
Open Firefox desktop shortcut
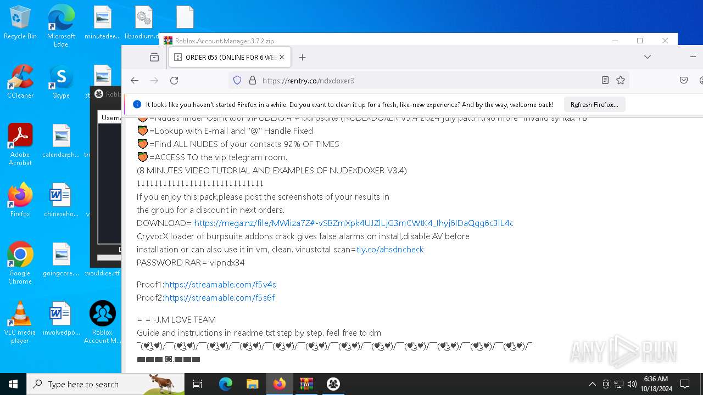20,200
